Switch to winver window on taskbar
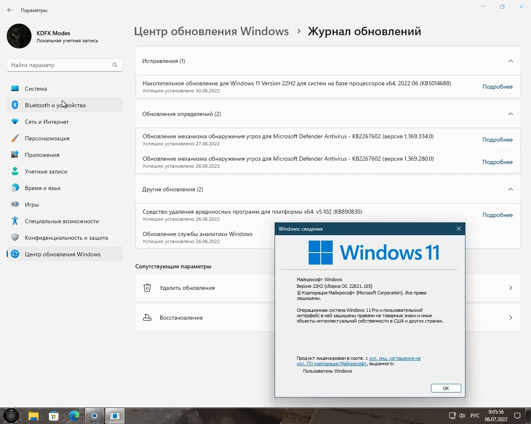 pos(115,416)
